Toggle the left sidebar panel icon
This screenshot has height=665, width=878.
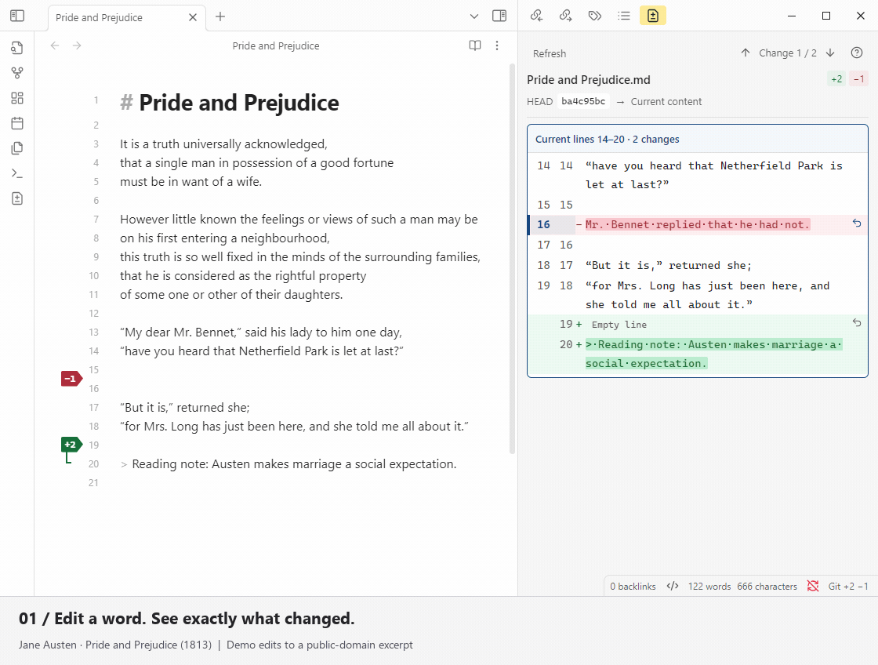(x=17, y=16)
